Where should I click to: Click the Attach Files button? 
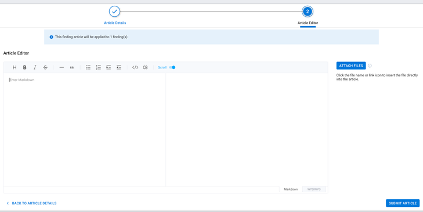coord(351,65)
